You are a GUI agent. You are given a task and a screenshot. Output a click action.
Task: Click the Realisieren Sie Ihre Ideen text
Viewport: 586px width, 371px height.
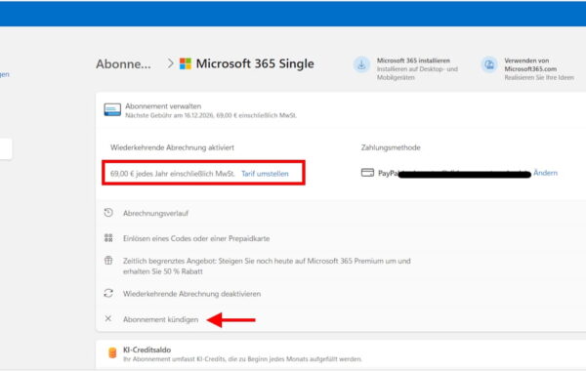539,78
